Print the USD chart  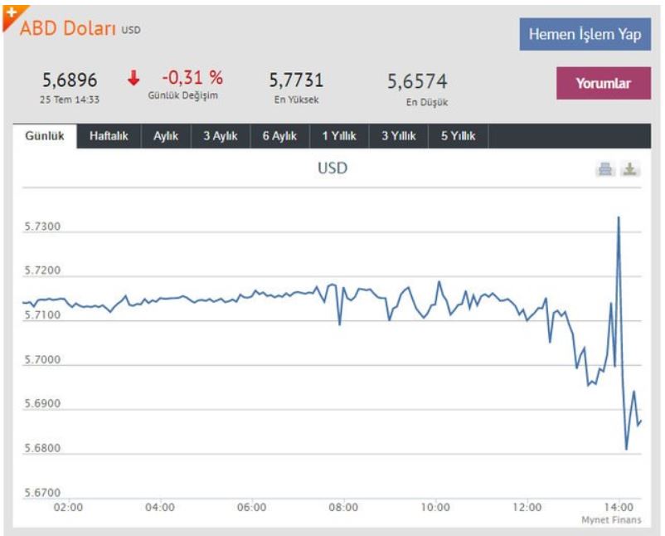[605, 169]
